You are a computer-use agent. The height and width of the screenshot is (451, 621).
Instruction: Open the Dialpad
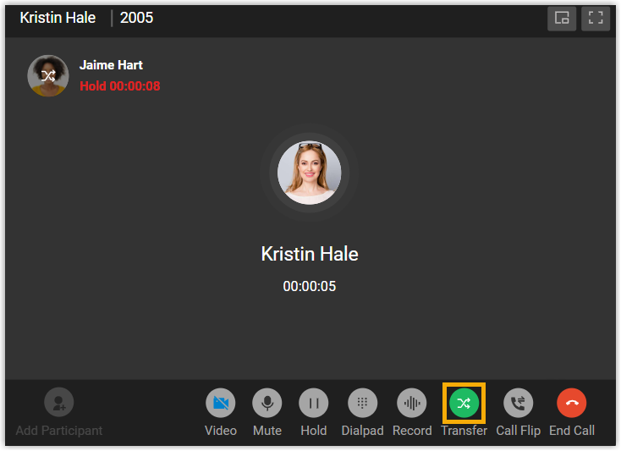tap(362, 403)
